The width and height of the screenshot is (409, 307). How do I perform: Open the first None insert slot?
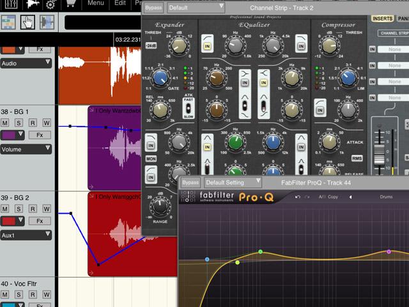[x=394, y=49]
